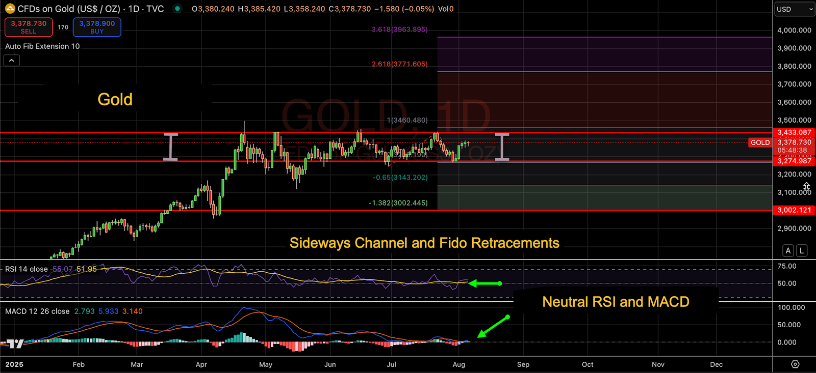Viewport: 816px width, 373px height.
Task: Click the MACD histogram value 2.793
Action: pyautogui.click(x=85, y=311)
